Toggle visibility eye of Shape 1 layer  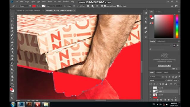tap(151, 91)
